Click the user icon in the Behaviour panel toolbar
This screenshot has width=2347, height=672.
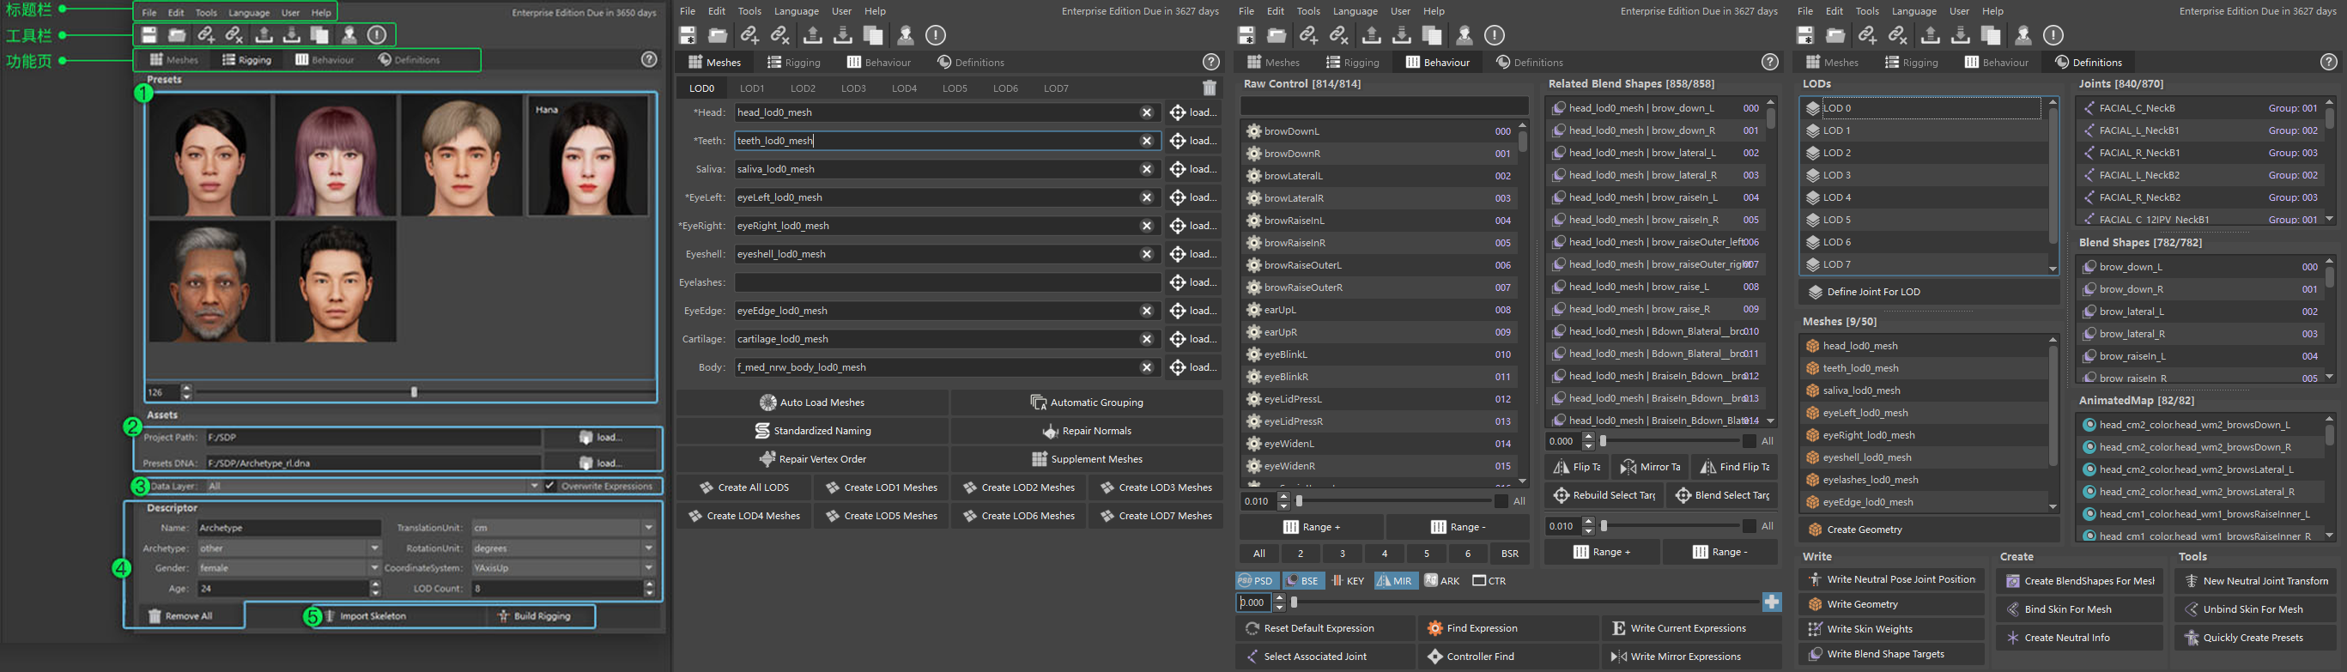coord(1465,35)
